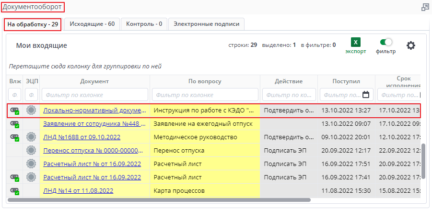Open ЛНД №1688 от 09.10.2022 link

coord(82,137)
